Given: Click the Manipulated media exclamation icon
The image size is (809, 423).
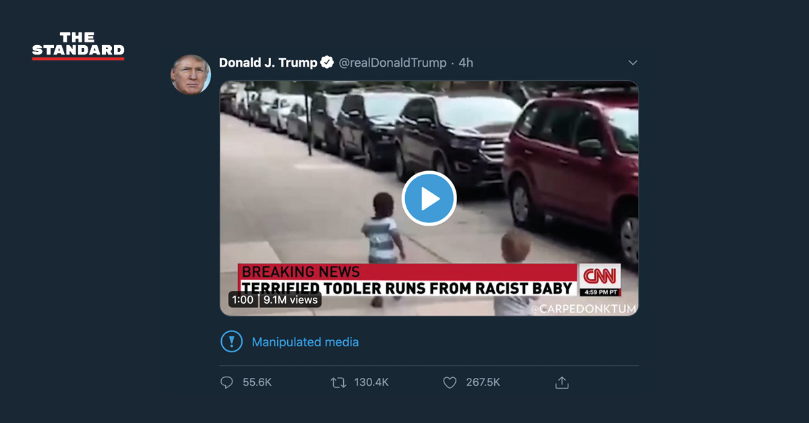Looking at the screenshot, I should pyautogui.click(x=231, y=341).
